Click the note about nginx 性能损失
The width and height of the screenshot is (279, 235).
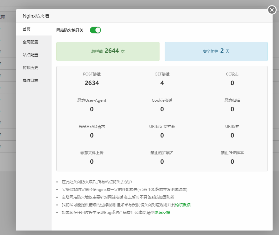(125, 190)
